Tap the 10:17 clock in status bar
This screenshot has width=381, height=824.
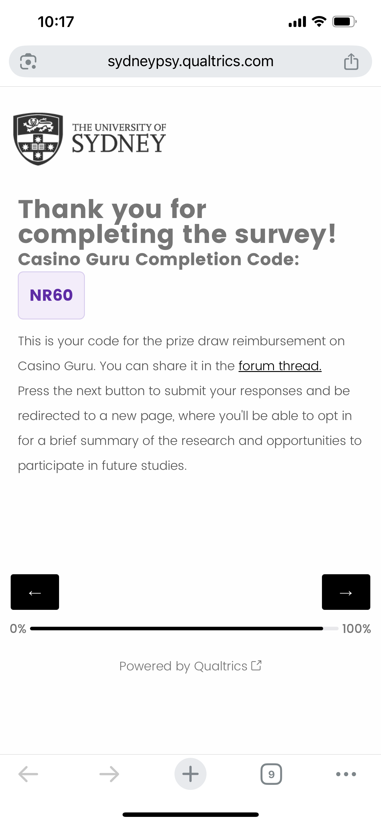[56, 22]
